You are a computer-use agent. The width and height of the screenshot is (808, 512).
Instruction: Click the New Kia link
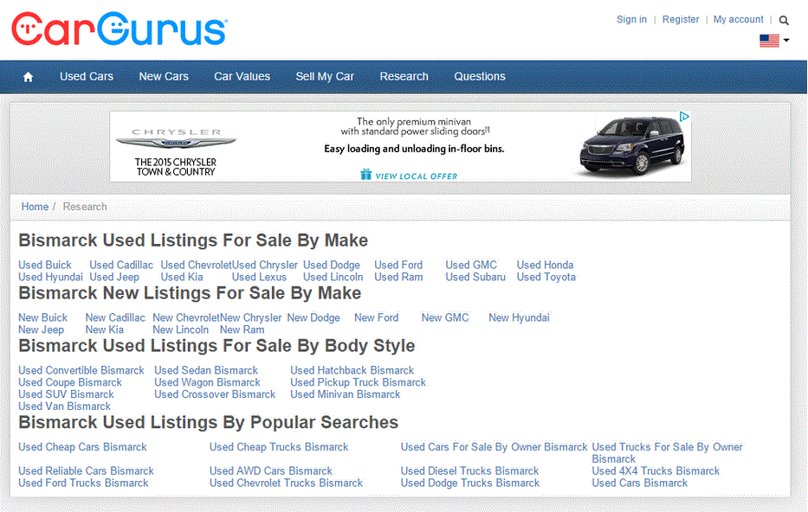105,330
